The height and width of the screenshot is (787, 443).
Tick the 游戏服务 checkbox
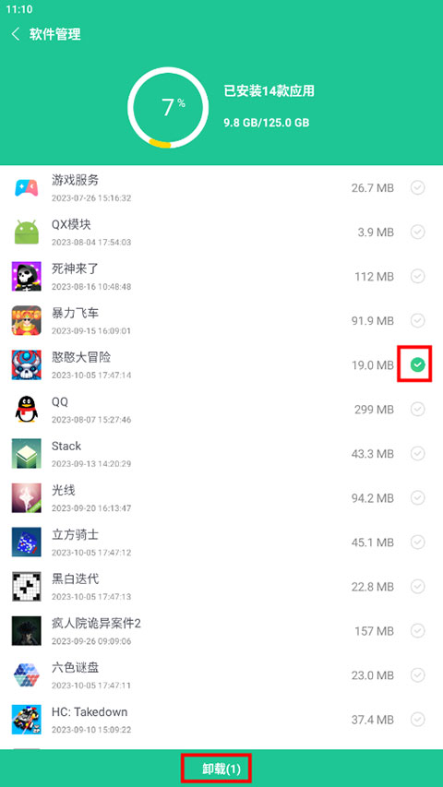417,187
